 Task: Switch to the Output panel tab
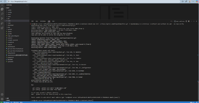coord(37,21)
